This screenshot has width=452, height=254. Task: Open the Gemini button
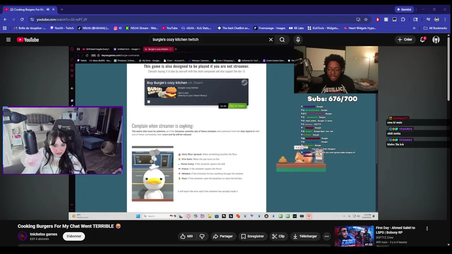coord(404,10)
